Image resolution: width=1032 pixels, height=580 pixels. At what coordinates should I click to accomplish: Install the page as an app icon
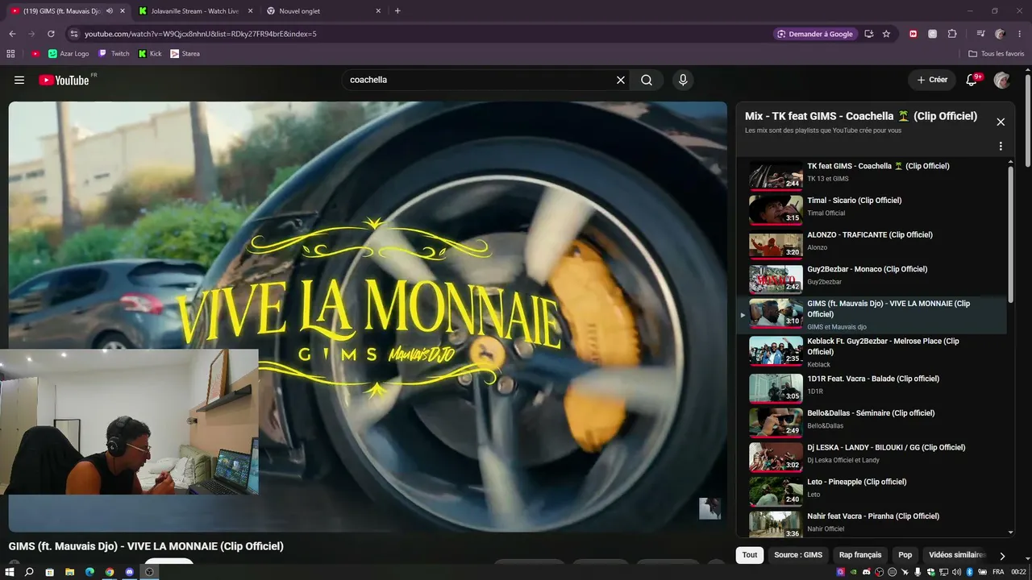[868, 34]
